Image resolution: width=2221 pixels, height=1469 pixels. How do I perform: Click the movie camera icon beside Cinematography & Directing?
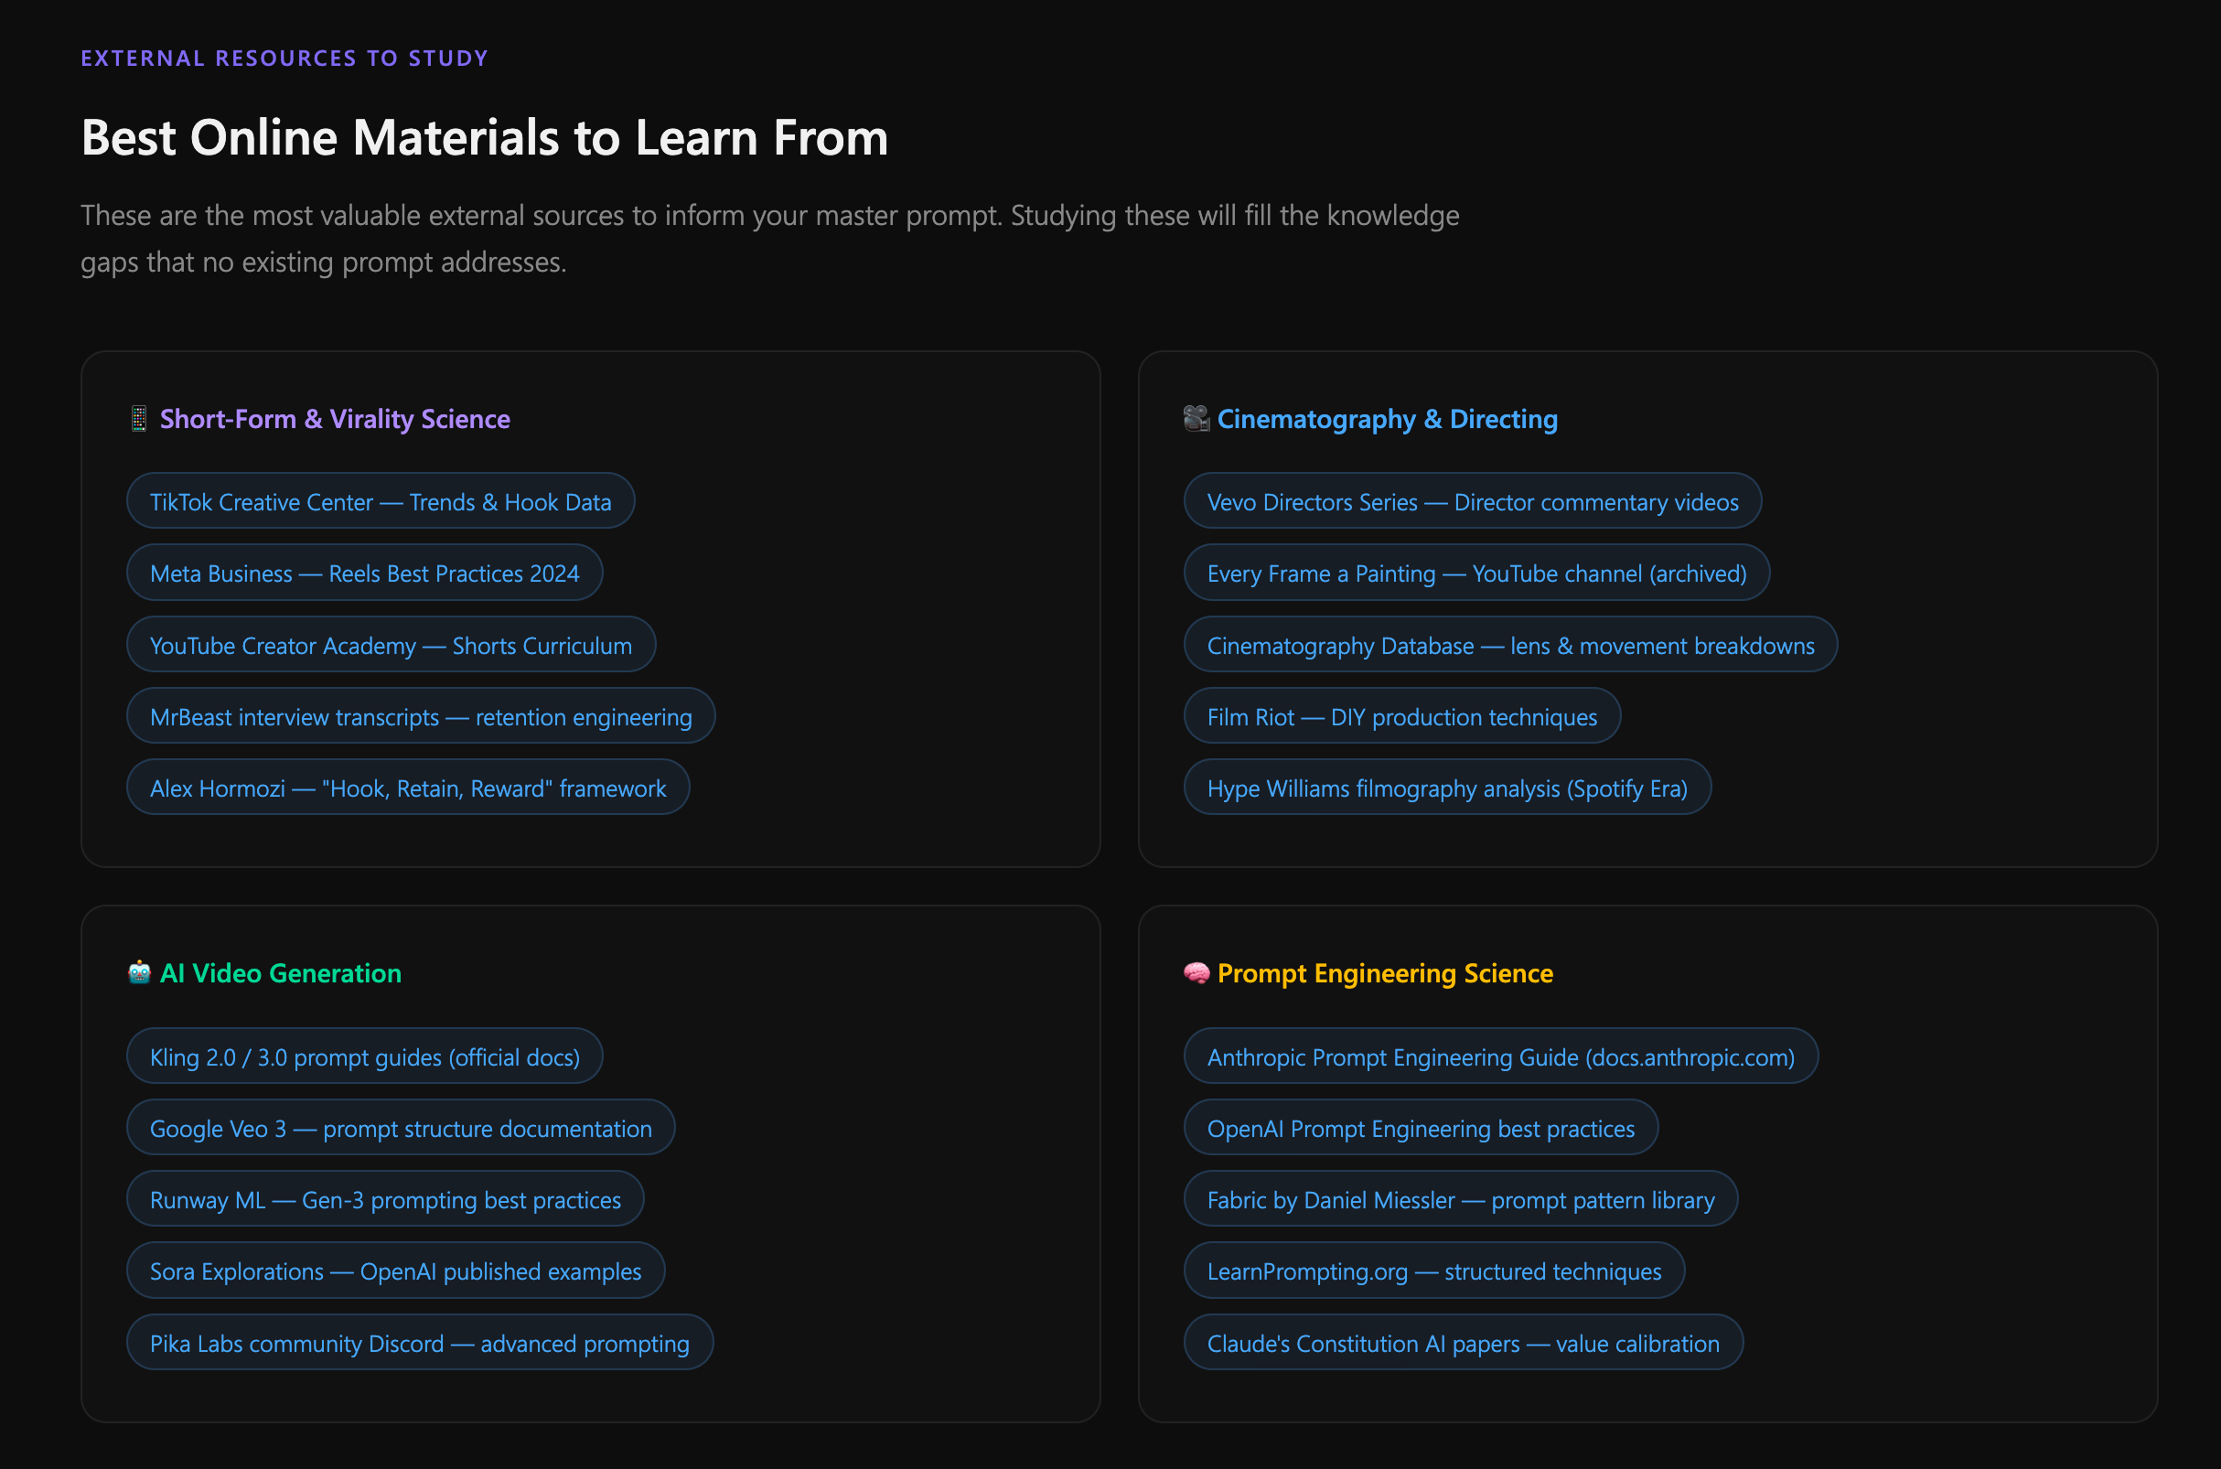point(1196,419)
